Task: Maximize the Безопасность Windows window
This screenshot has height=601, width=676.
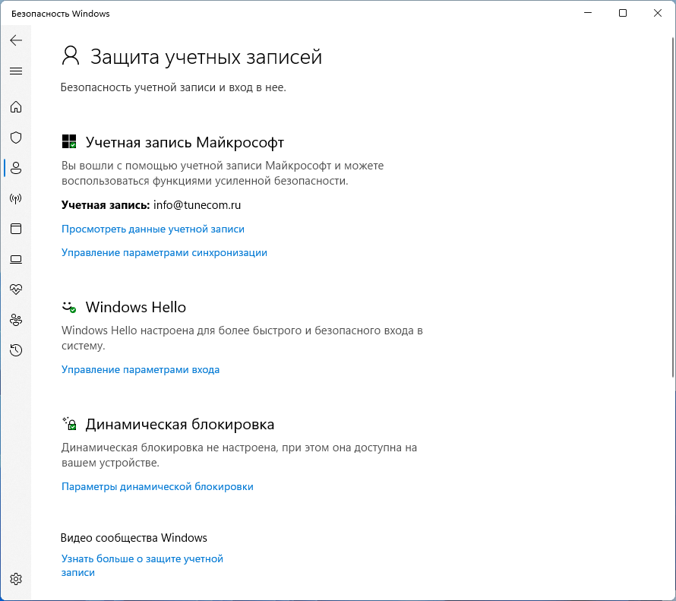Action: [x=623, y=13]
